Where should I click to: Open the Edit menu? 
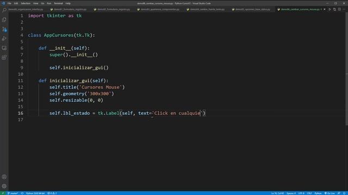pos(16,3)
